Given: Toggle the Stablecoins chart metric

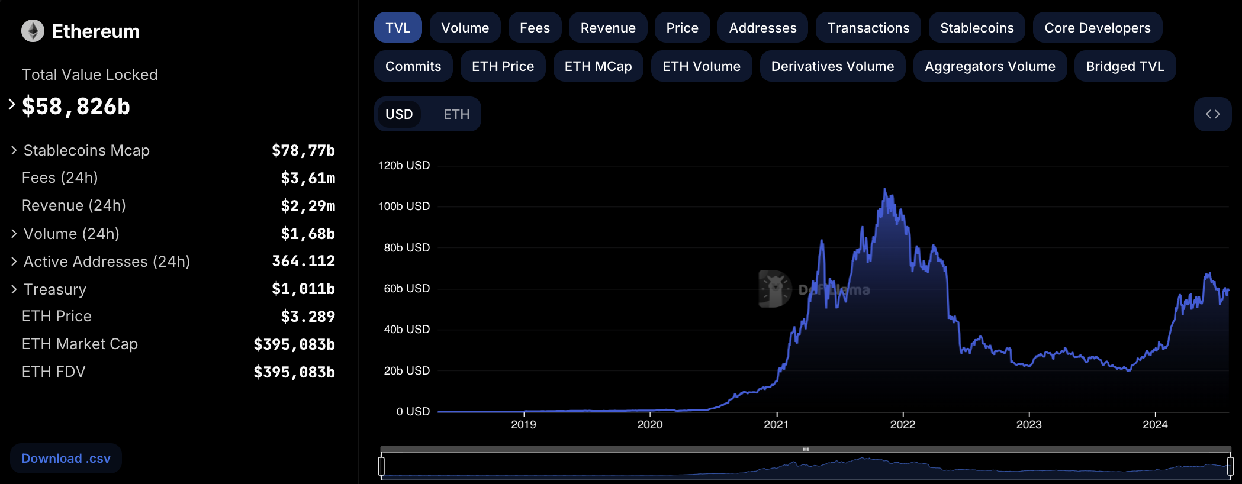Looking at the screenshot, I should coord(977,28).
